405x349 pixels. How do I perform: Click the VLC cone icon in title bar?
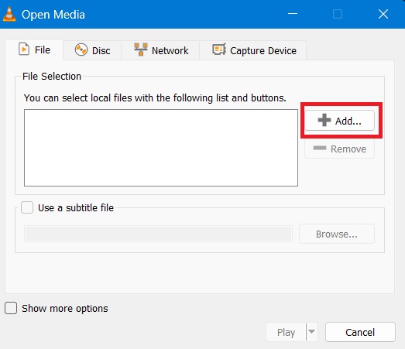[x=9, y=14]
